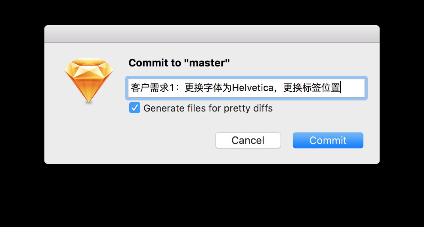Image resolution: width=424 pixels, height=227 pixels.
Task: Click the dialog's gray title bar
Action: coord(212,34)
